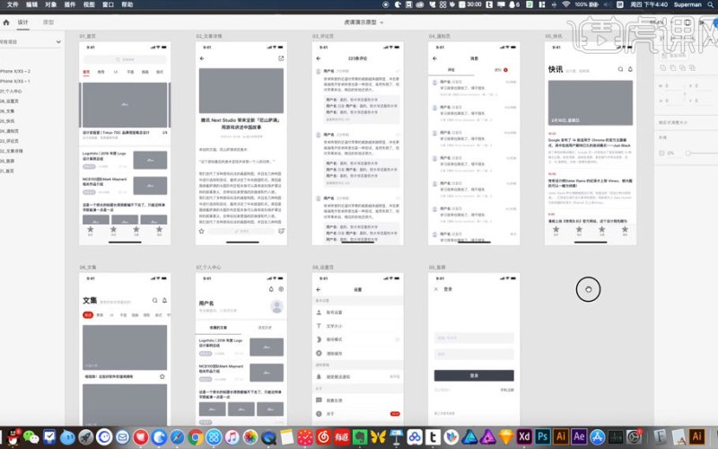Open the document title dropdown arrow
The width and height of the screenshot is (718, 449).
tap(381, 22)
